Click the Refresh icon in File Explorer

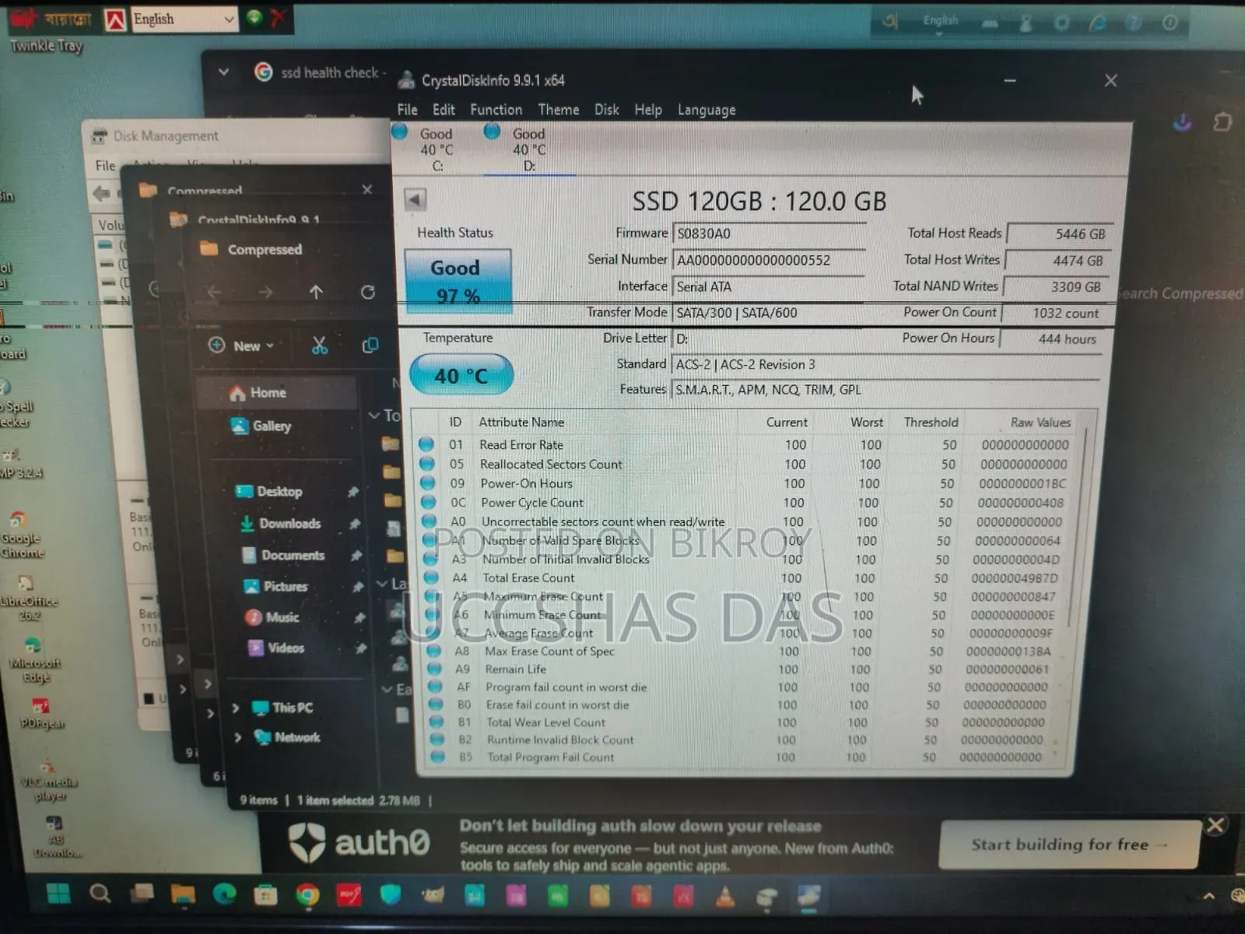(367, 292)
